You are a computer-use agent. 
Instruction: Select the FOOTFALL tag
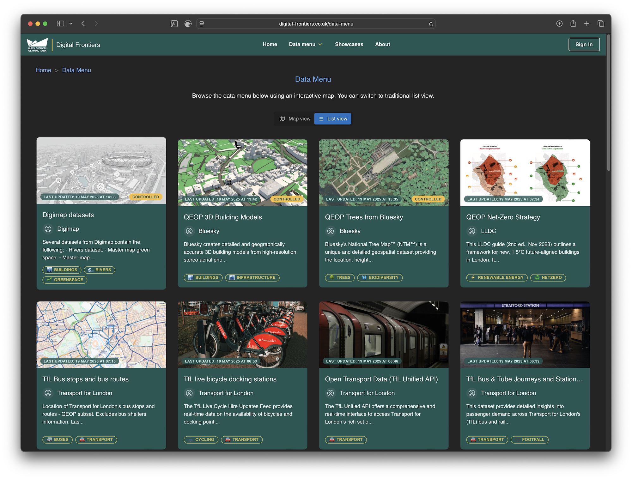[x=530, y=440]
